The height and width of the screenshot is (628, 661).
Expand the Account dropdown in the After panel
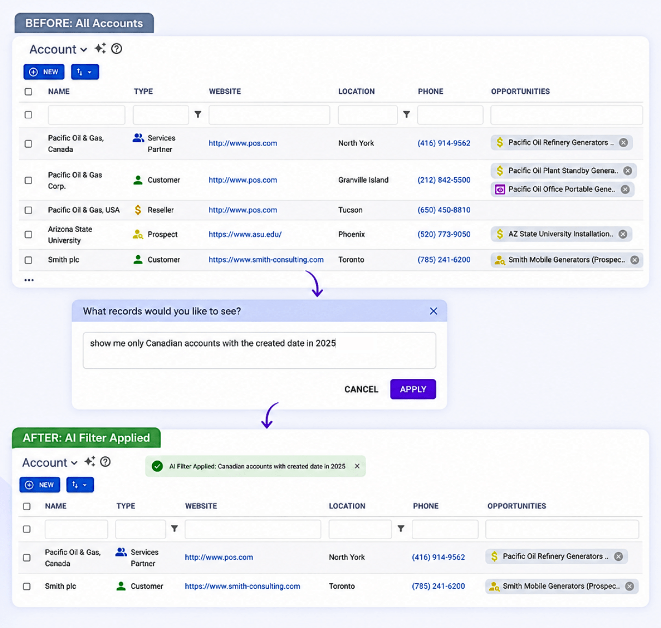pyautogui.click(x=50, y=462)
